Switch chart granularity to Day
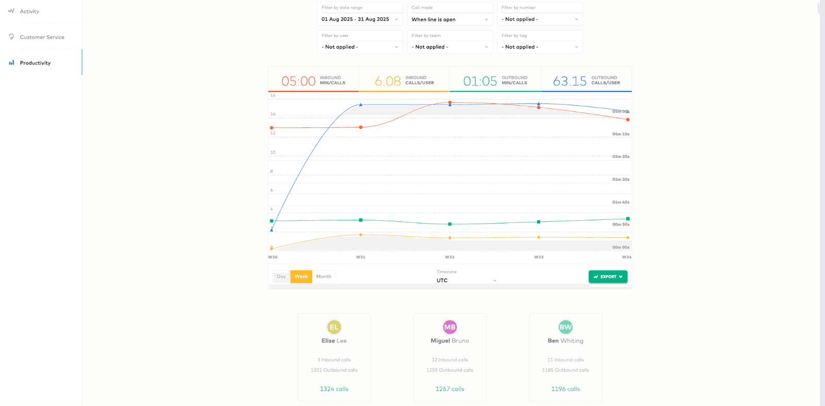 [281, 277]
